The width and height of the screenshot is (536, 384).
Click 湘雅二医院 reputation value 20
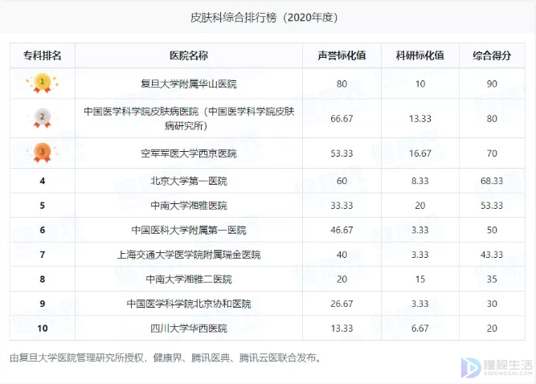point(342,279)
